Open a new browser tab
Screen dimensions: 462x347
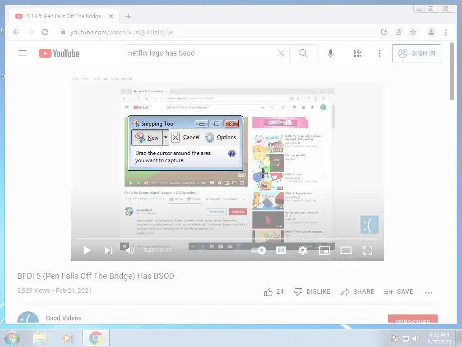point(128,16)
